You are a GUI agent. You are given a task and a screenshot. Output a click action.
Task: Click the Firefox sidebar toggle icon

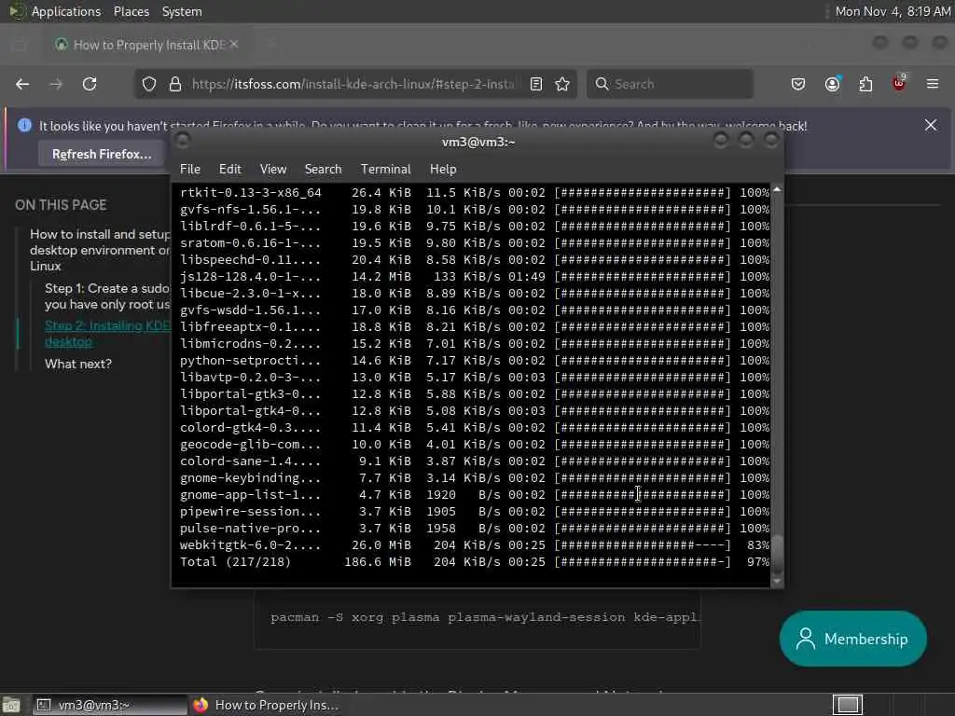coord(18,45)
